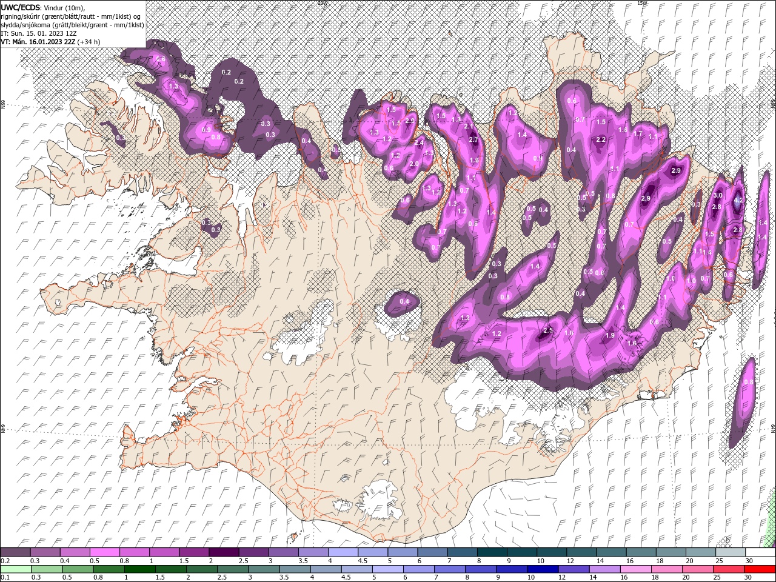This screenshot has height=582, width=776.
Task: Click the 'VT: Mán. 16.01.2023 22Z (+34 h)' line
Action: (50, 42)
